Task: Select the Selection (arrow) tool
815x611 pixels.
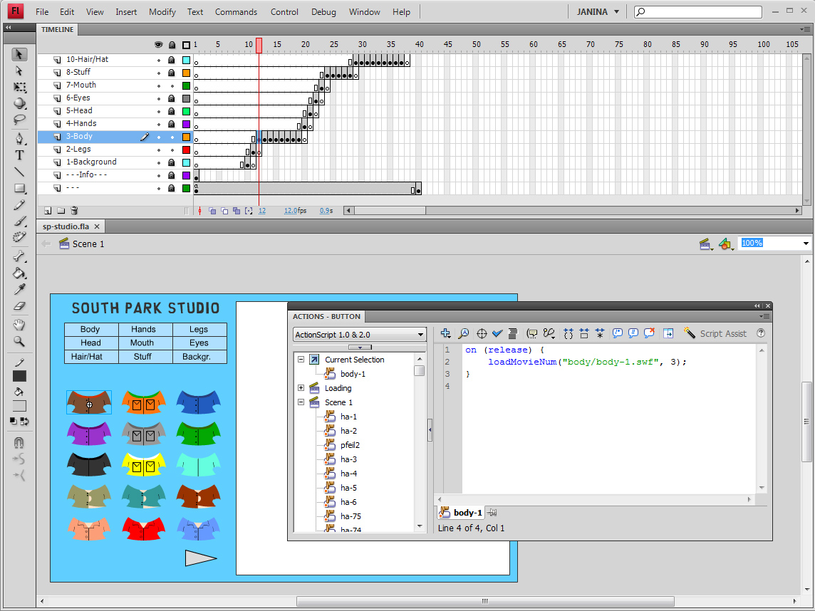Action: pos(19,54)
